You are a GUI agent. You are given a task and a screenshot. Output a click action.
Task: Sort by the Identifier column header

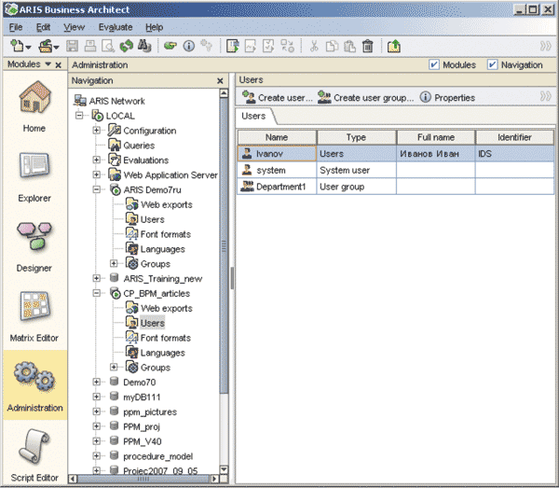[x=514, y=137]
